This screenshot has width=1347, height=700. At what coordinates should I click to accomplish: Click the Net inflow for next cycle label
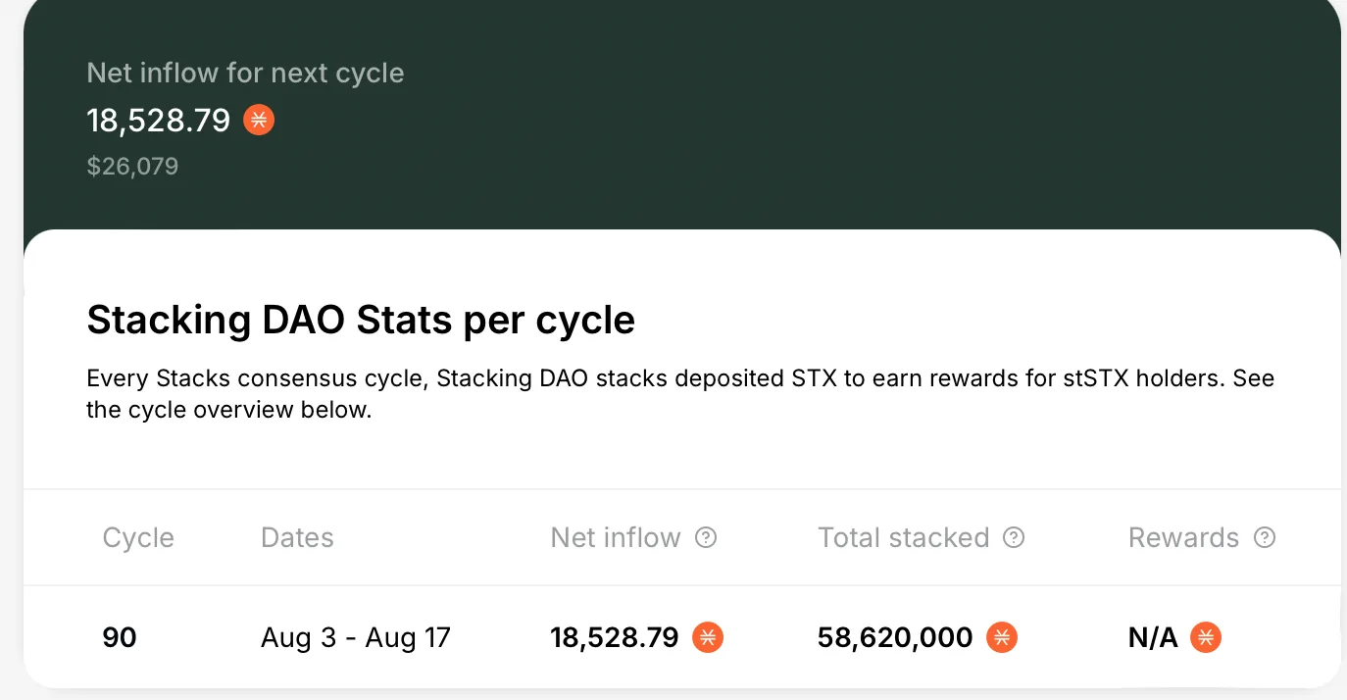245,73
